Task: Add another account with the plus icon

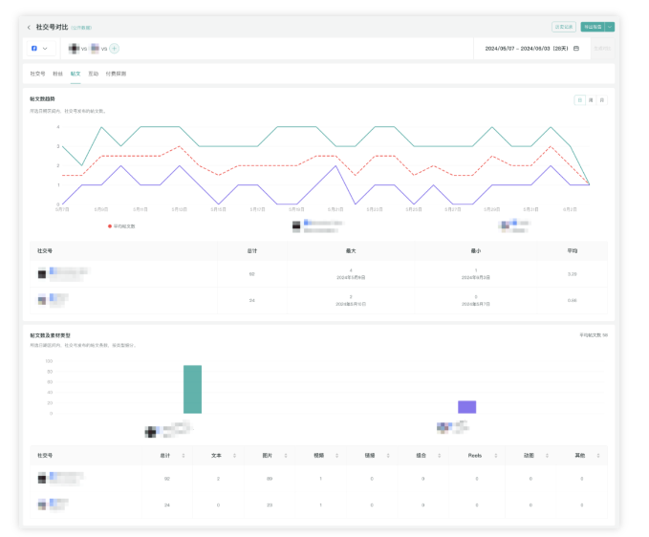Action: point(115,49)
